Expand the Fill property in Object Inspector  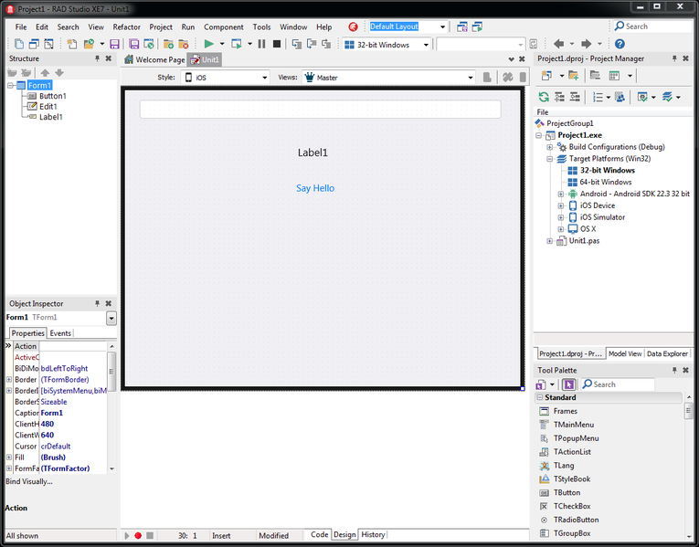point(9,458)
